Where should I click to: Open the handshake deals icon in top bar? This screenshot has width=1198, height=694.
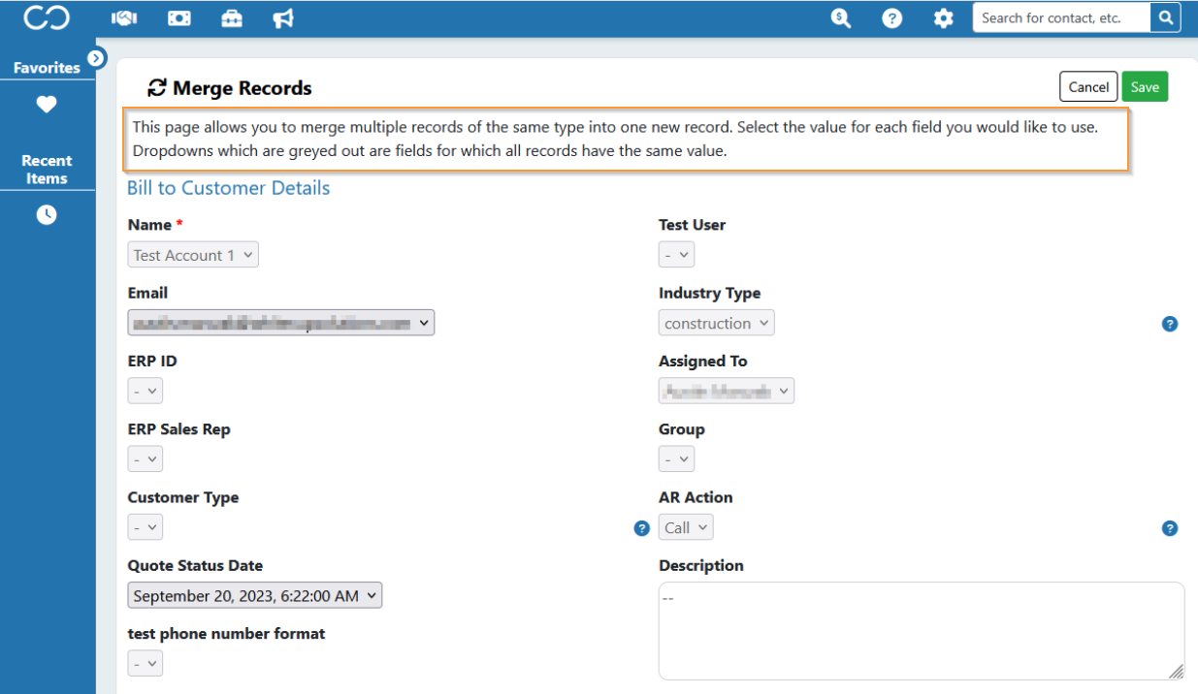[x=124, y=18]
